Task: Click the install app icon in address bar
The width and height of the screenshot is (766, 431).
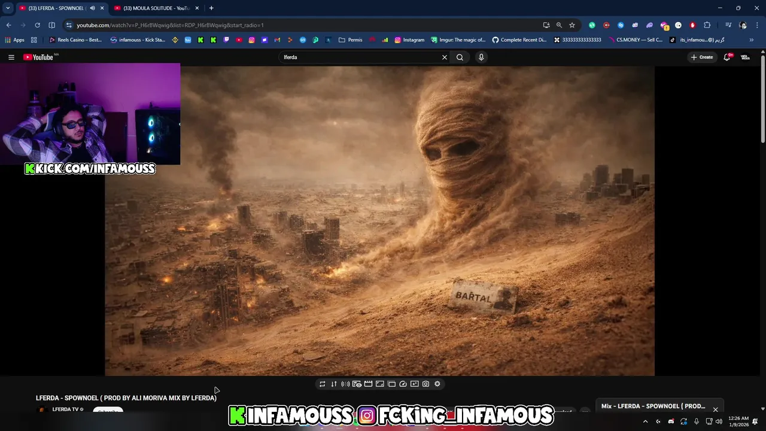Action: [x=546, y=25]
